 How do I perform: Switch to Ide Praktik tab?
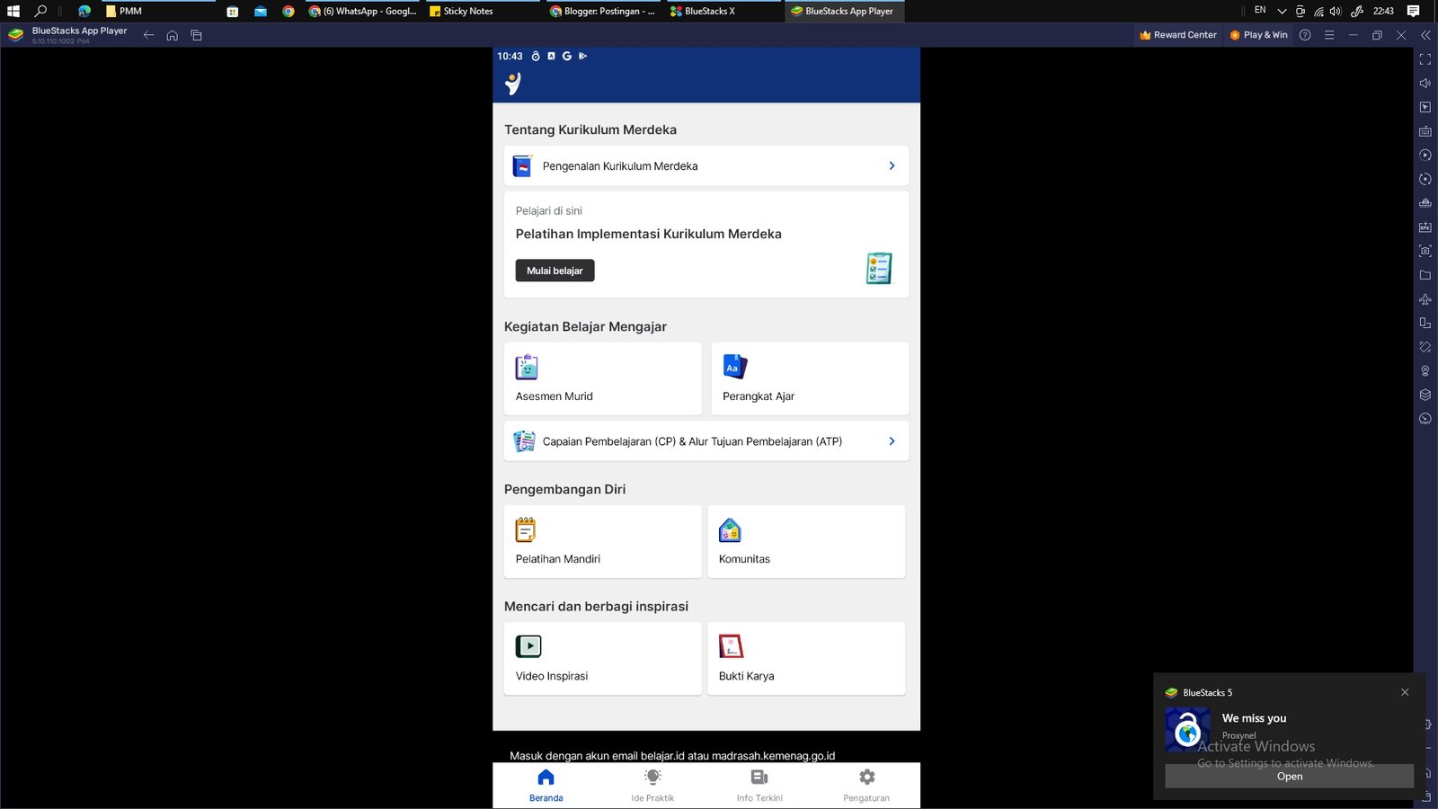tap(652, 785)
